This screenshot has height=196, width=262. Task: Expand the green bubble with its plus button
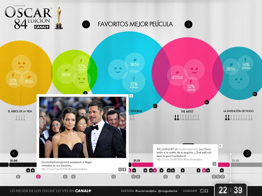coord(85,93)
